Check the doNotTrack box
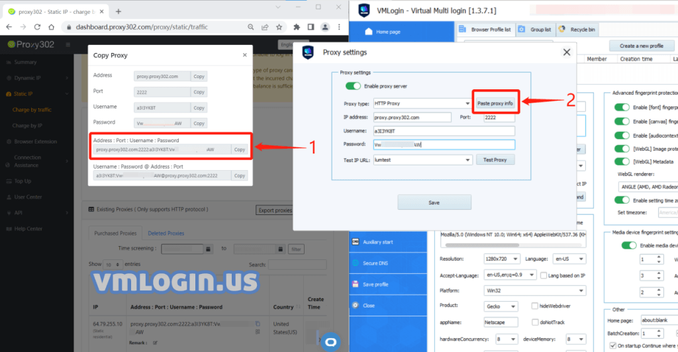The image size is (678, 352). [535, 322]
